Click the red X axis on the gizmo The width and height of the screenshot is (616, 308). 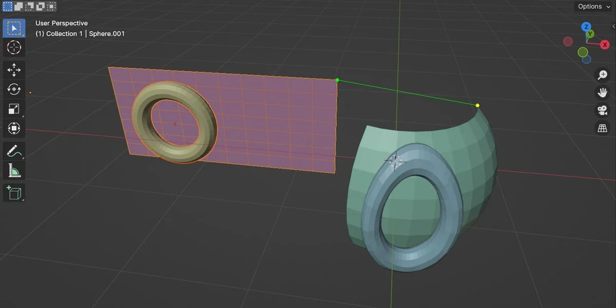tap(605, 45)
